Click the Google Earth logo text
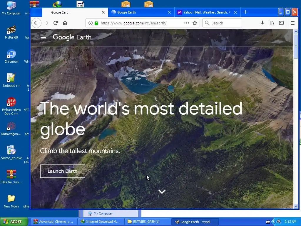This screenshot has height=226, width=301. click(x=72, y=37)
